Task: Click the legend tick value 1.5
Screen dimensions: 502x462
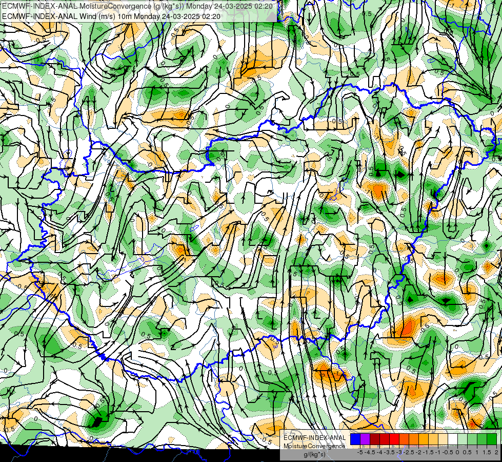Action: point(487,452)
